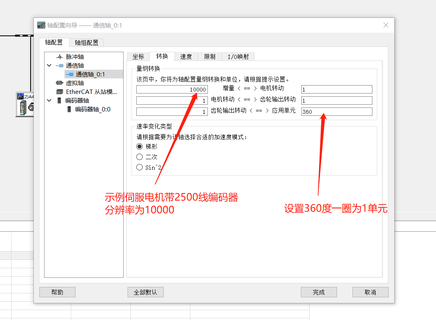Click the wizard title bar app icon
436x320 pixels.
[x=41, y=25]
